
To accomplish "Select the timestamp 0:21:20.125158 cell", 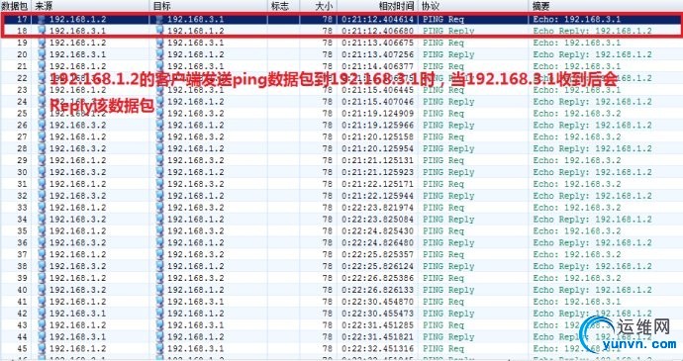I will 377,136.
